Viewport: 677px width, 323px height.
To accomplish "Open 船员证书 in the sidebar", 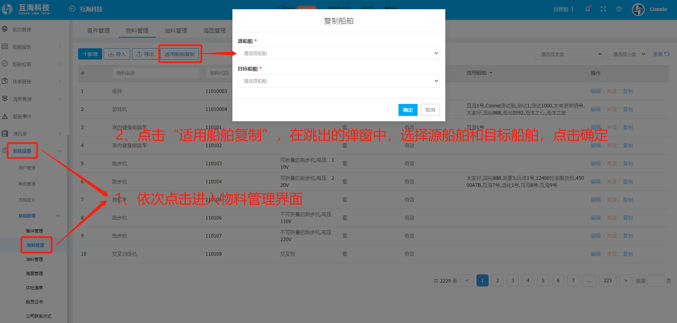I will pyautogui.click(x=34, y=302).
